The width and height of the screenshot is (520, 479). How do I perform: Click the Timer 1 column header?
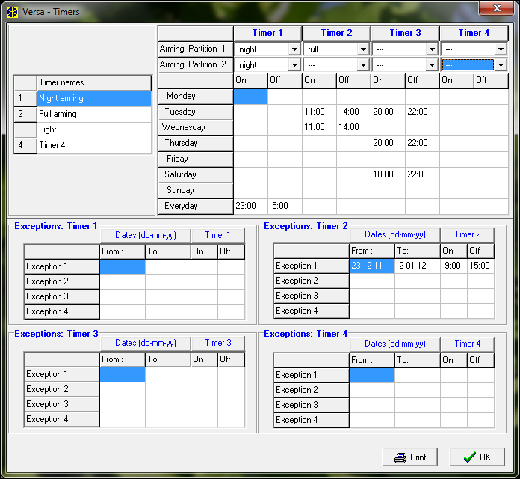pos(267,33)
